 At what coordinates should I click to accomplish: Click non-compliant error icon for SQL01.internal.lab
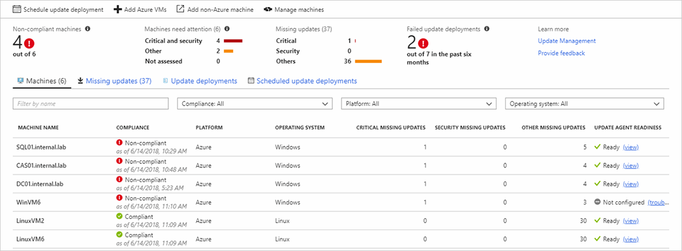coord(119,143)
